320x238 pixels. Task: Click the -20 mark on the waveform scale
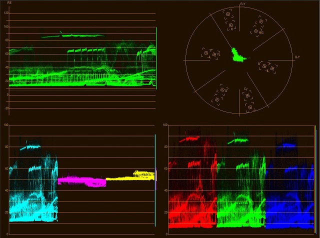(6, 108)
